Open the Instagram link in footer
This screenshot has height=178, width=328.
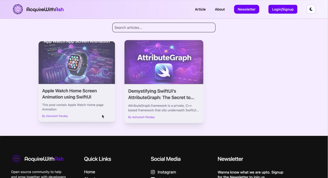coord(167,172)
